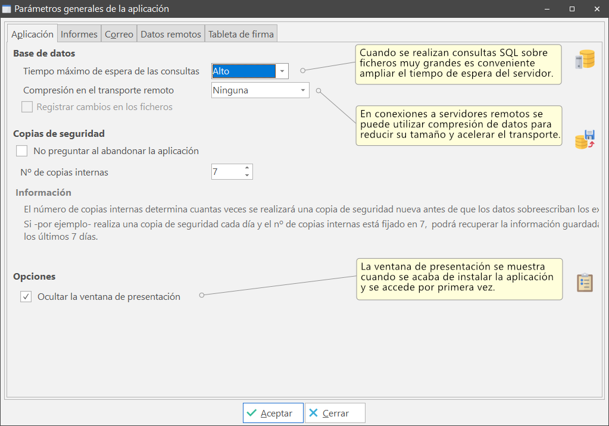
Task: Switch to the Informes tab
Action: (x=79, y=34)
